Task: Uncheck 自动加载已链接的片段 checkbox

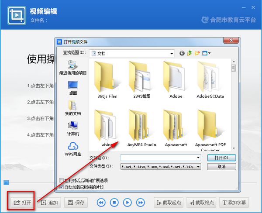Action: (61, 187)
